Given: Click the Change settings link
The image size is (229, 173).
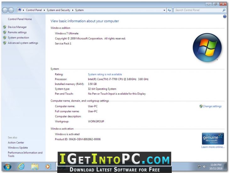Looking at the screenshot, I should 212,106.
